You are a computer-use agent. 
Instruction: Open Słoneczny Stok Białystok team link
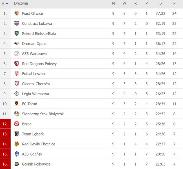tap(43, 114)
